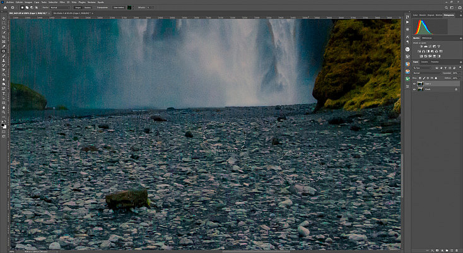Switch to the Sin título-1 document tab

coord(71,13)
